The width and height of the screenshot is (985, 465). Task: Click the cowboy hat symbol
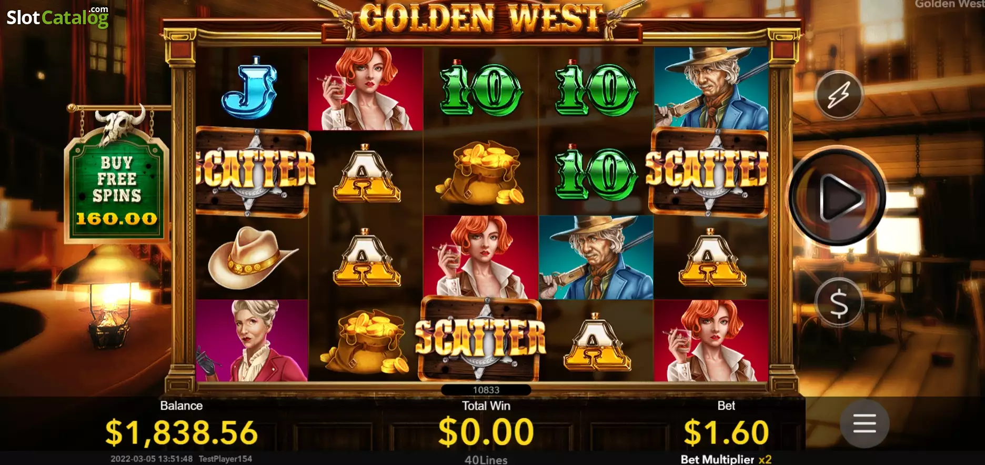[x=253, y=257]
